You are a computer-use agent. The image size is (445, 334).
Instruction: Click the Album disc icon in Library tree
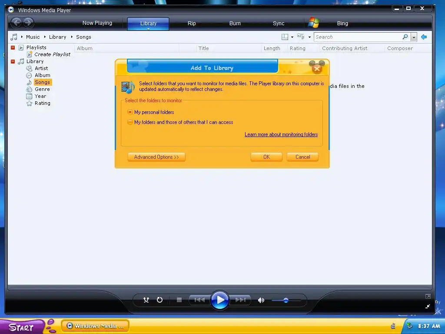point(29,76)
